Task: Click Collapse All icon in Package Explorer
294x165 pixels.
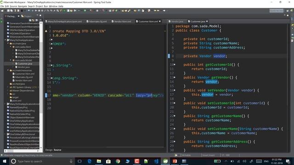Action: pos(30,20)
